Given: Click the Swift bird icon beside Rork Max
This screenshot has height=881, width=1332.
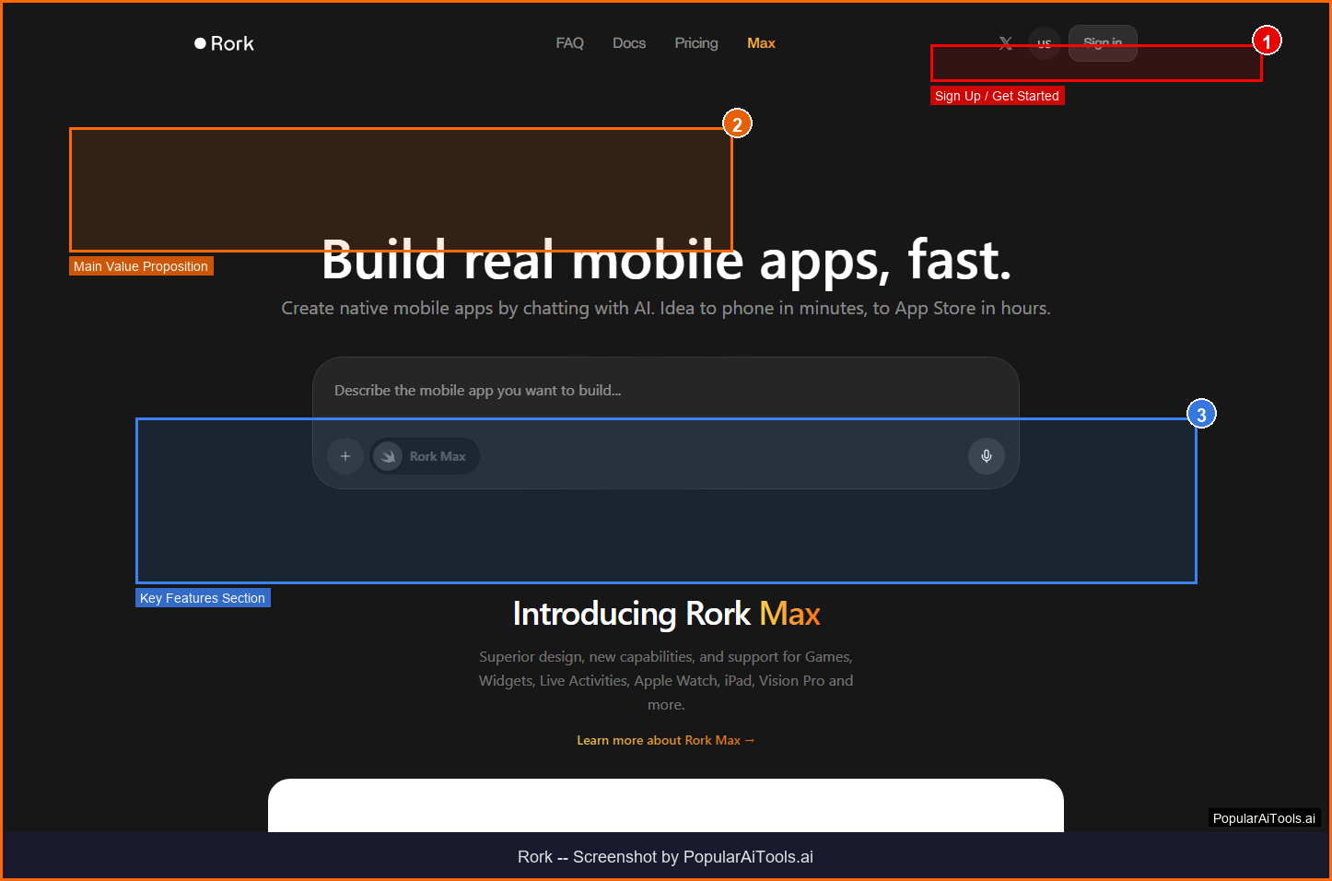Looking at the screenshot, I should pyautogui.click(x=389, y=456).
